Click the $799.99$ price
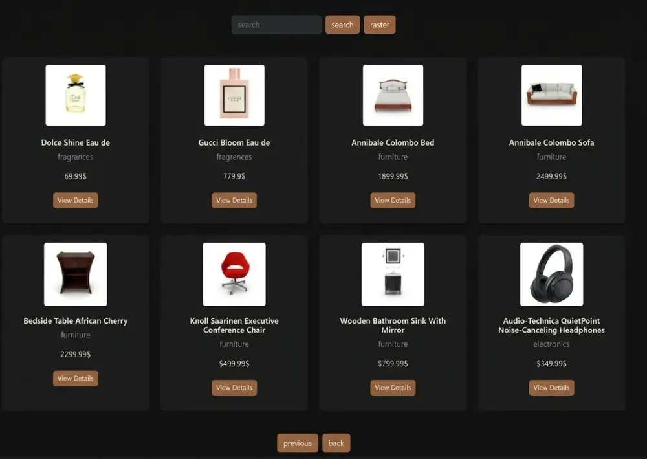The height and width of the screenshot is (459, 647). click(x=393, y=364)
